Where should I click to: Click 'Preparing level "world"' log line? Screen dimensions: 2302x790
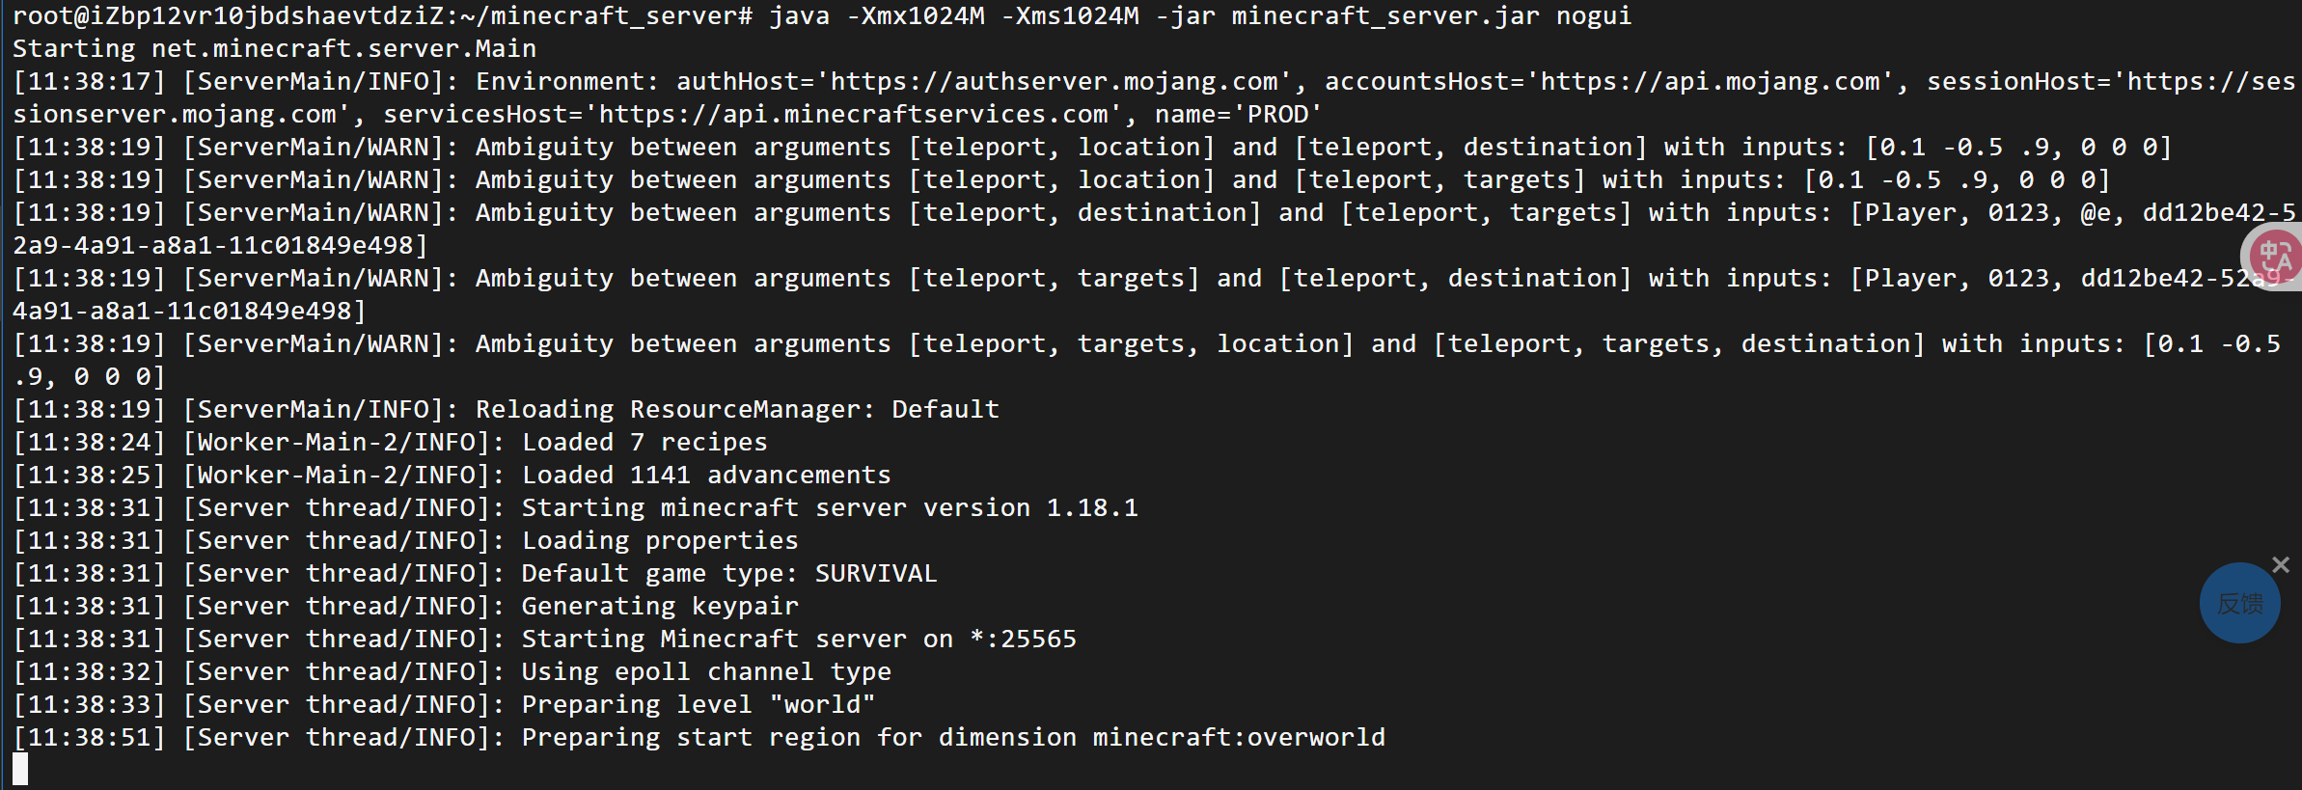(x=699, y=705)
